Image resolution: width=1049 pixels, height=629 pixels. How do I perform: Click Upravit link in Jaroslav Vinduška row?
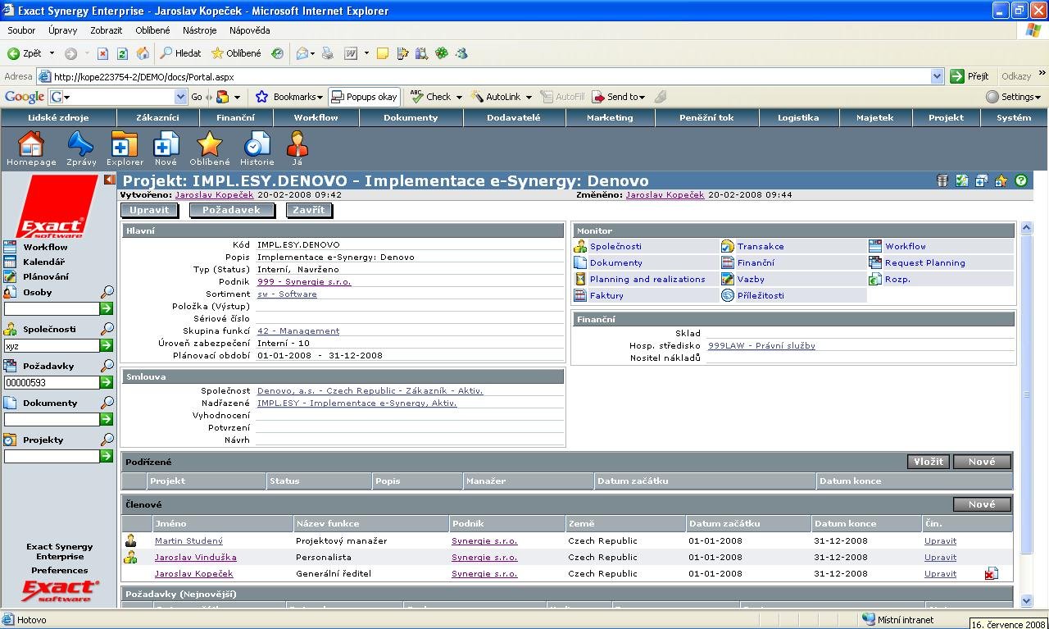pos(940,557)
